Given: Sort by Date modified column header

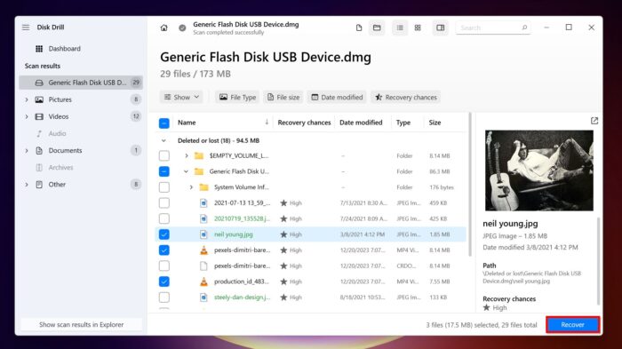Looking at the screenshot, I should pyautogui.click(x=361, y=123).
